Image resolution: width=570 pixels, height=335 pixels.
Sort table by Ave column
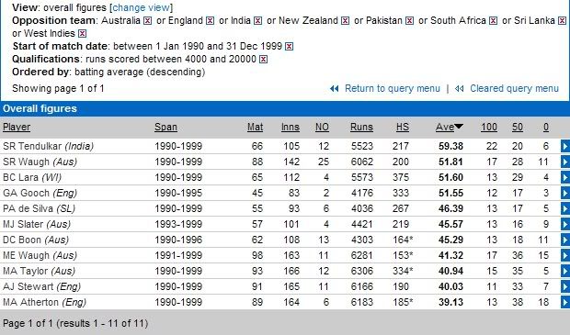pyautogui.click(x=445, y=127)
